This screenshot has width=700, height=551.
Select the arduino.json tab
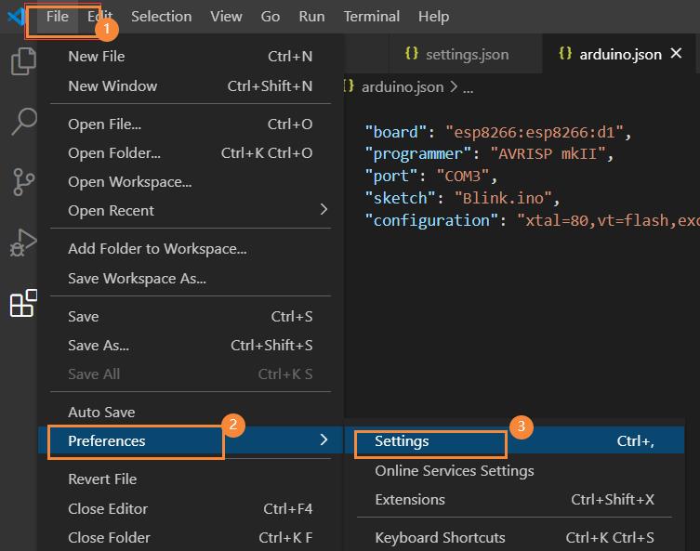(x=620, y=54)
